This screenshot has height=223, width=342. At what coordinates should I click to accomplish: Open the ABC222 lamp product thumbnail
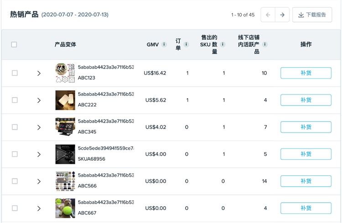[x=65, y=100]
